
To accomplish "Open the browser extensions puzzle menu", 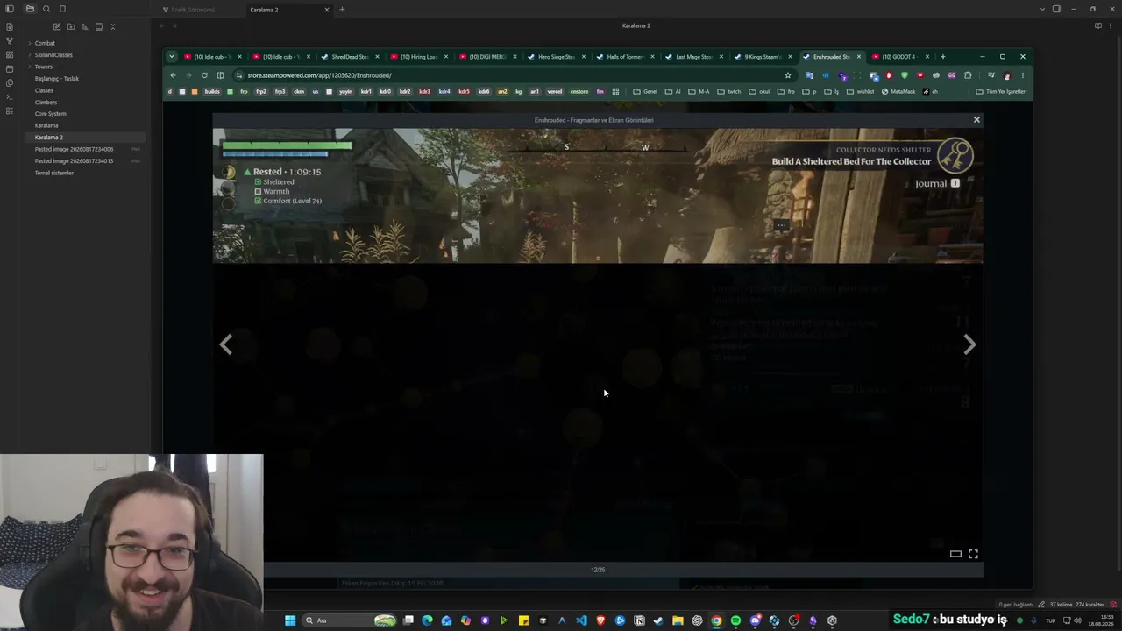I will [968, 75].
